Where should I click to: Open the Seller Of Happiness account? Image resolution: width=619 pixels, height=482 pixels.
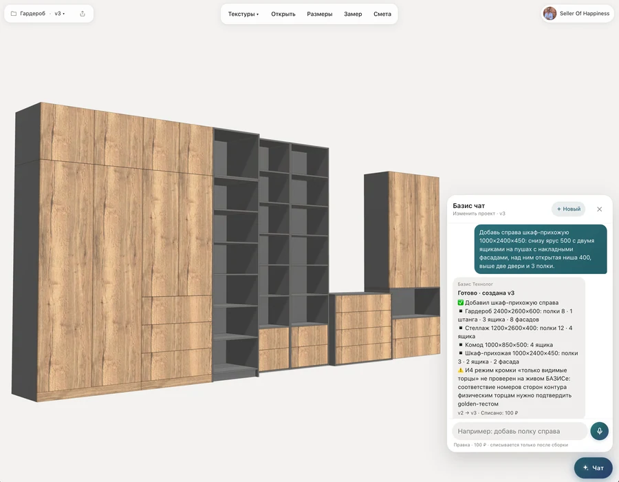(578, 14)
